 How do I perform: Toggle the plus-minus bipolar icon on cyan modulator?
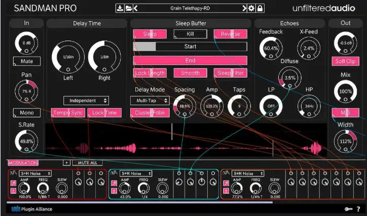pyautogui.click(x=114, y=191)
